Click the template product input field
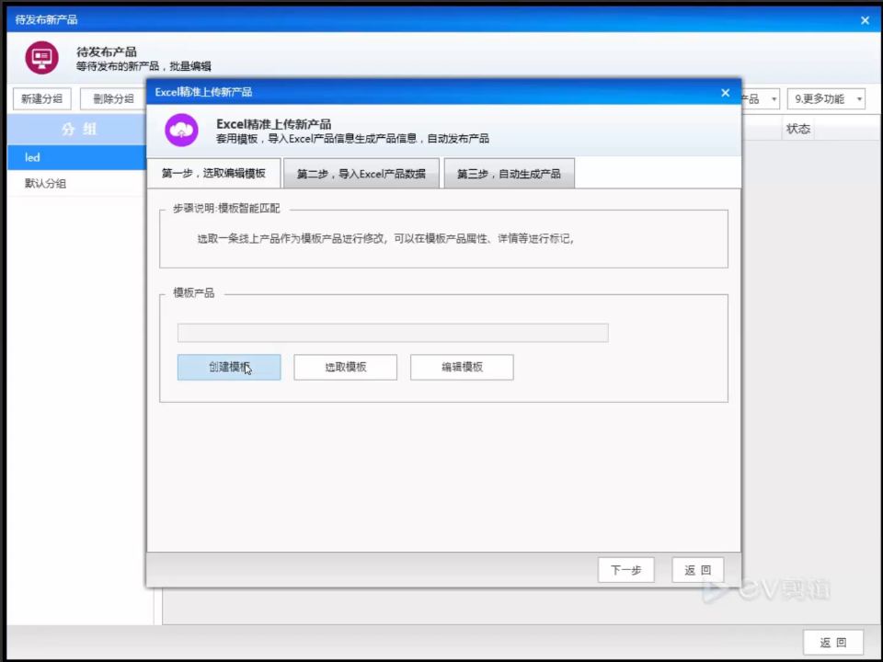883x662 pixels. pos(393,333)
